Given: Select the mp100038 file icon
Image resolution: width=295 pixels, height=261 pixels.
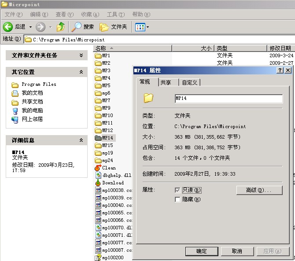Looking at the screenshot, I should 98,190.
